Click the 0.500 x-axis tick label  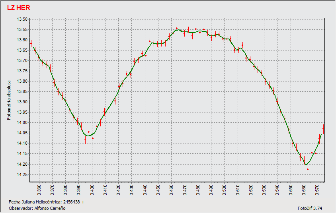[x=224, y=190]
